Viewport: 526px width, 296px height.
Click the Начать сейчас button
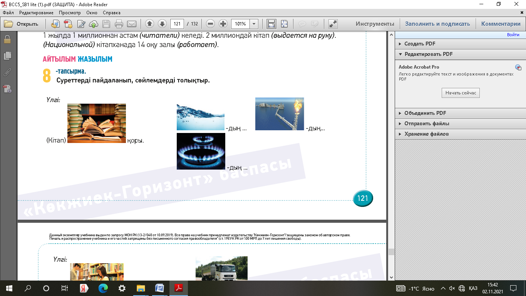coord(461,93)
